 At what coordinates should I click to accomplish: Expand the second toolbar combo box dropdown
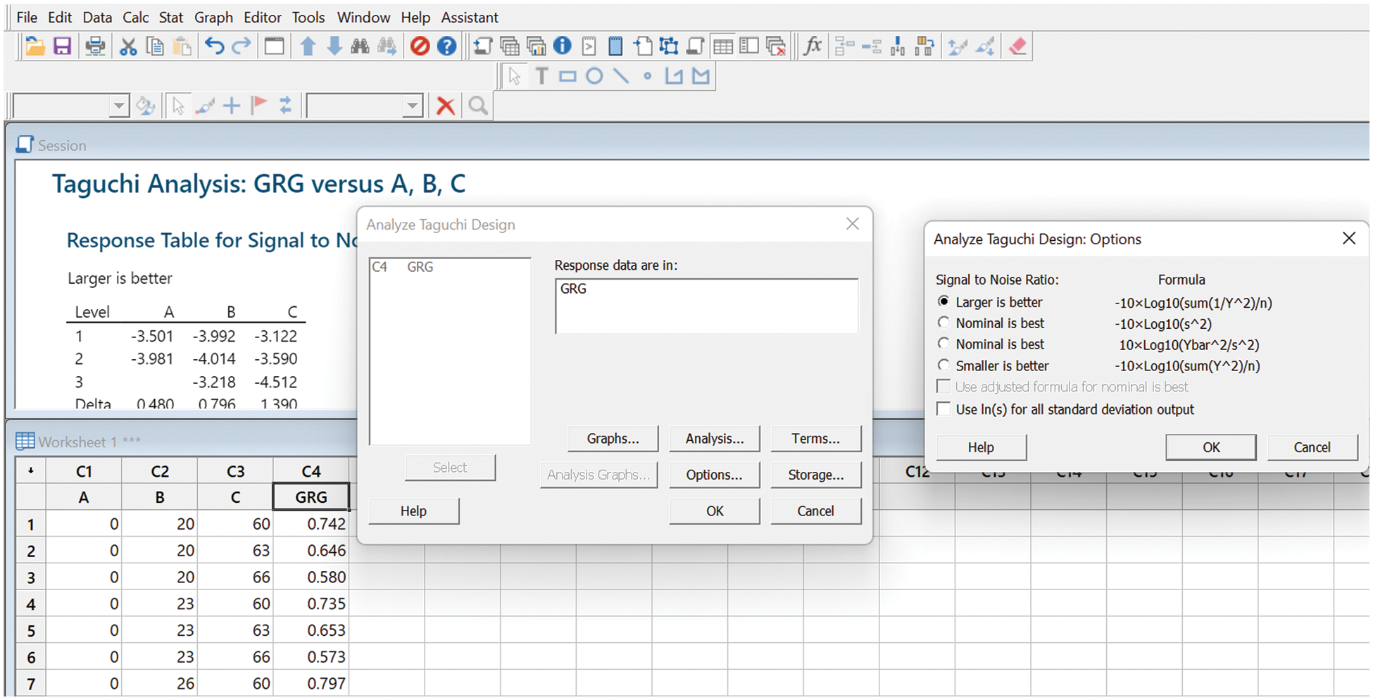pyautogui.click(x=413, y=106)
